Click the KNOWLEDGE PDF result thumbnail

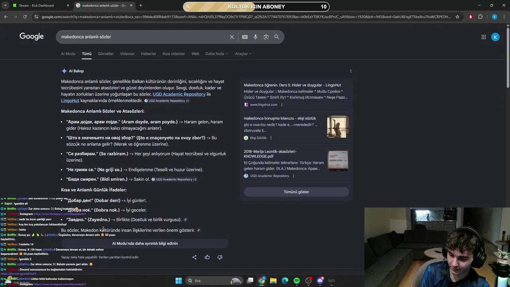click(x=338, y=160)
